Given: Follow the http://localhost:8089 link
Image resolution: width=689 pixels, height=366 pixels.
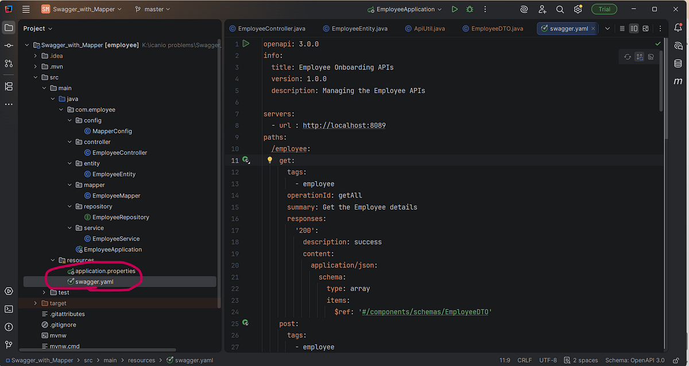Looking at the screenshot, I should 344,125.
